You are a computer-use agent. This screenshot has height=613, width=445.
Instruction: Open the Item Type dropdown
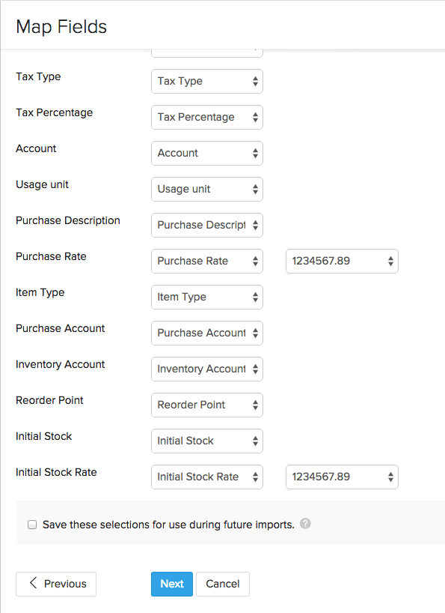207,297
